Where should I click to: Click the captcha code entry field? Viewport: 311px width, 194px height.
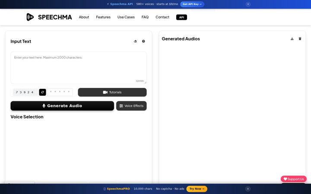coord(60,92)
